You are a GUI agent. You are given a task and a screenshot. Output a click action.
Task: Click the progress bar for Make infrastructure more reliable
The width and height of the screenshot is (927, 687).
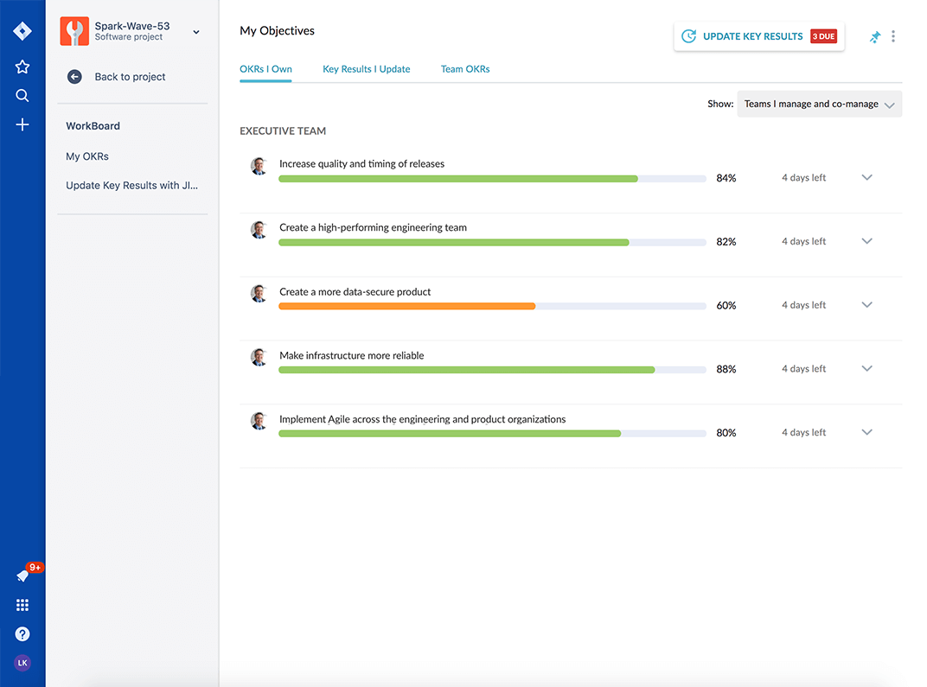tap(493, 369)
